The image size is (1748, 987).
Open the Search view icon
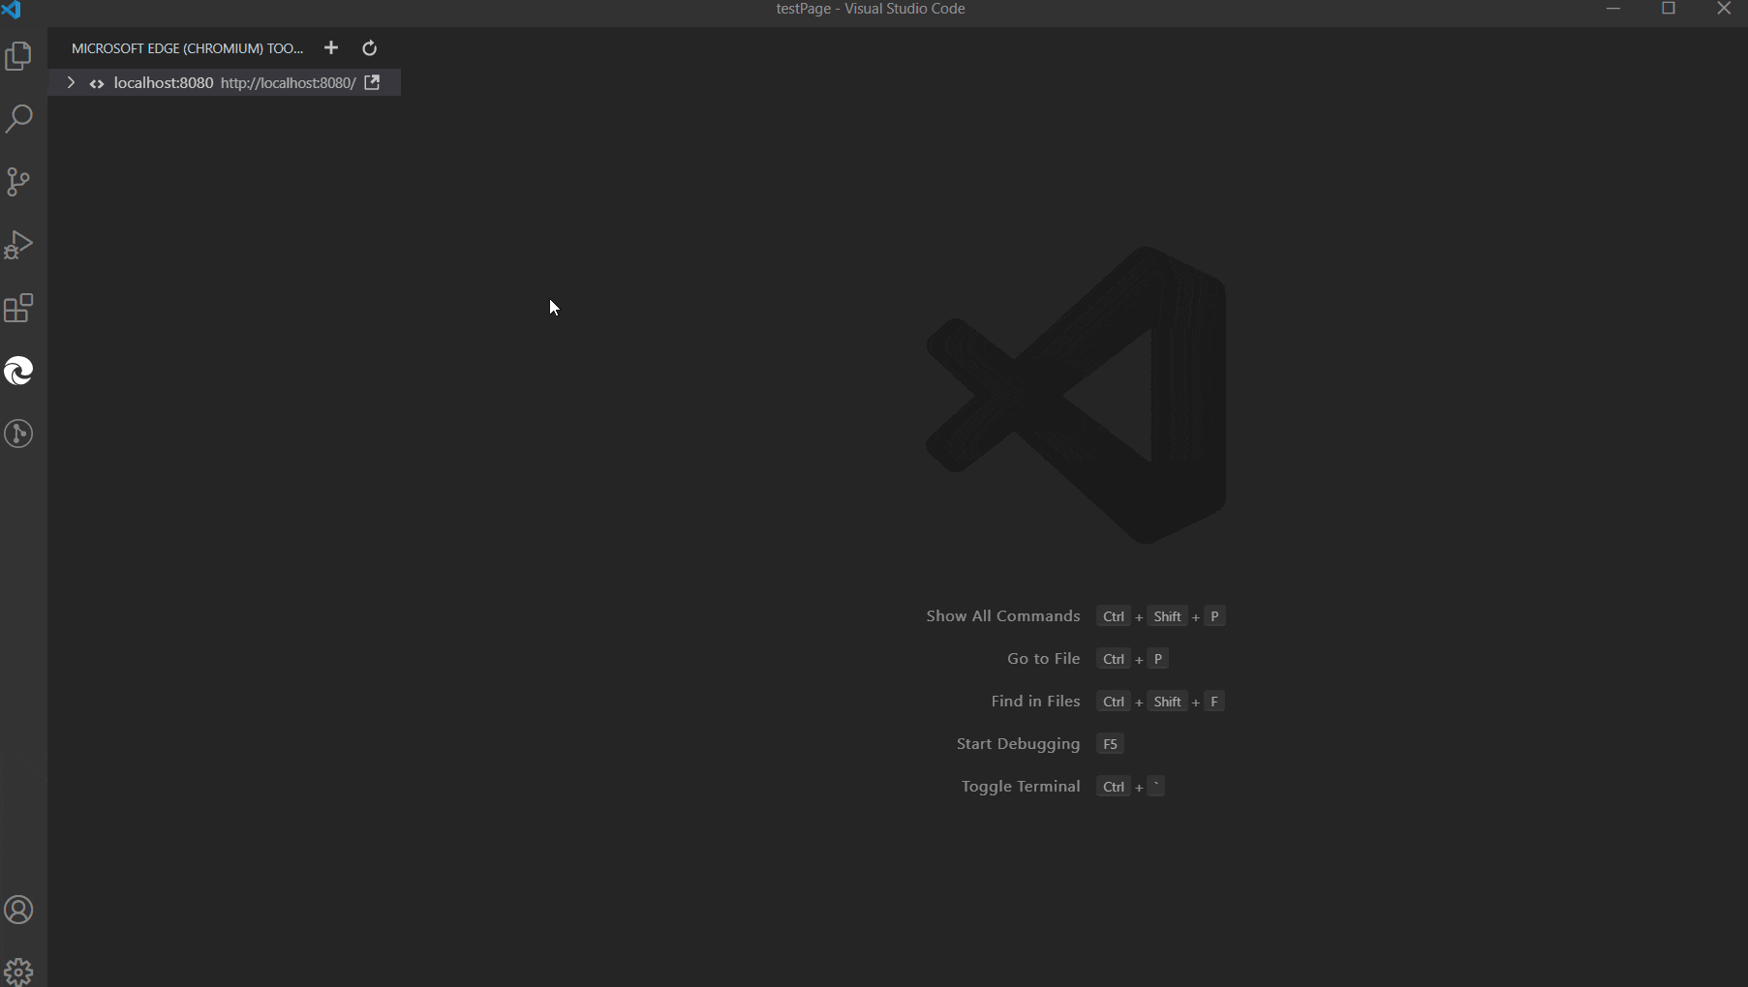pos(19,119)
